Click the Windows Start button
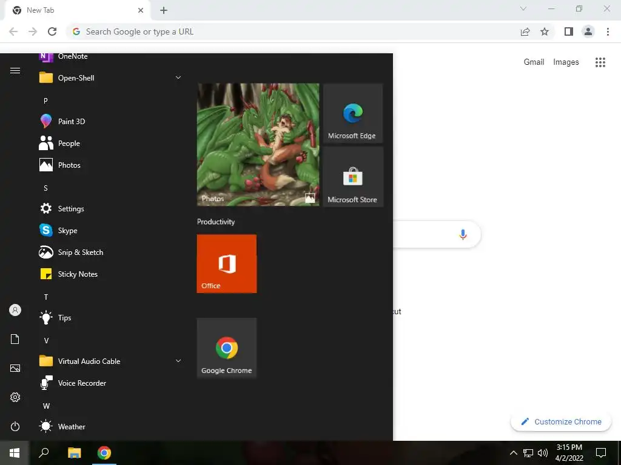 click(x=15, y=453)
